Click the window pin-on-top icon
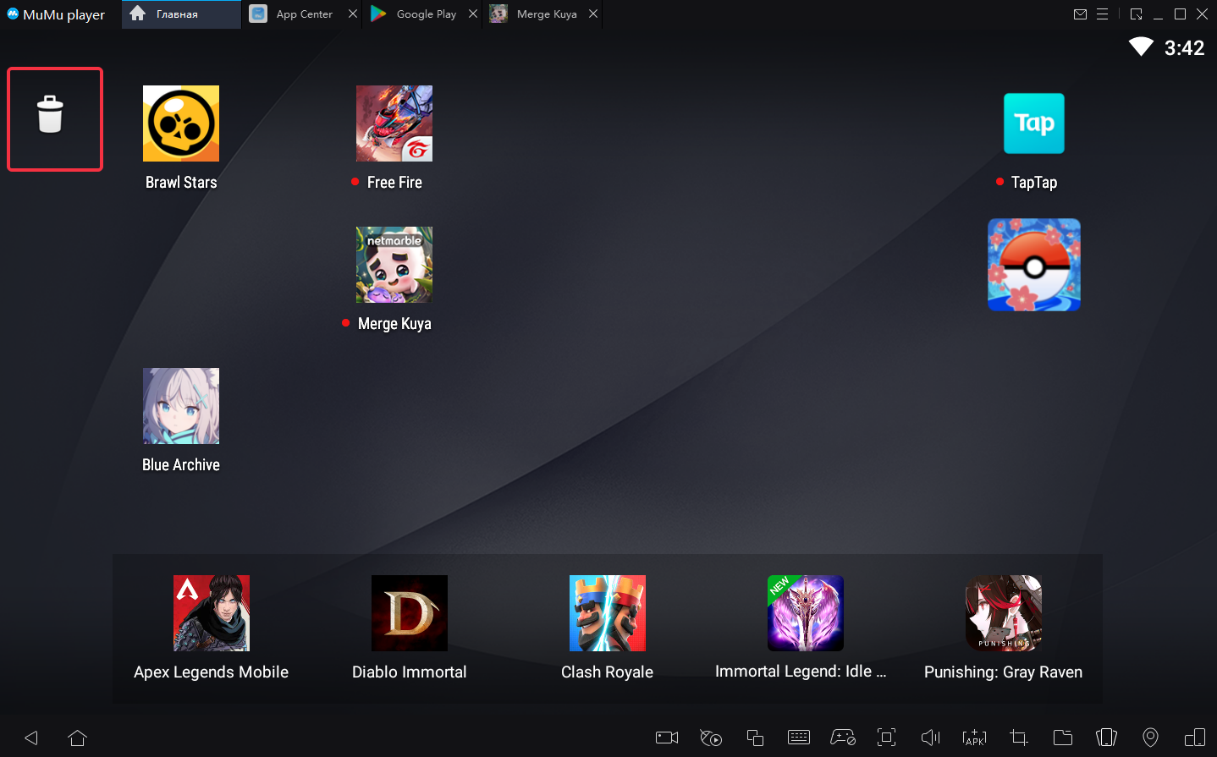This screenshot has height=757, width=1217. pos(1137,14)
